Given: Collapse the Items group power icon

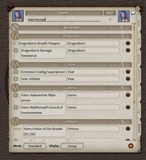Looking at the screenshot, I should pos(15,88).
